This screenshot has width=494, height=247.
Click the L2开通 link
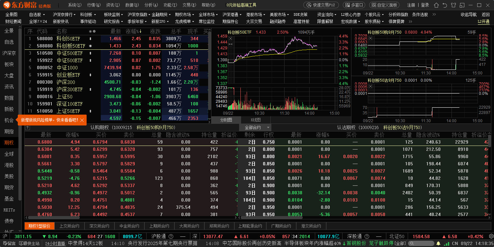483,21
